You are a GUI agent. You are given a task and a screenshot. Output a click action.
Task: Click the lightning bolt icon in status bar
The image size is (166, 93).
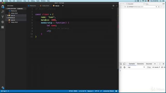8,91
